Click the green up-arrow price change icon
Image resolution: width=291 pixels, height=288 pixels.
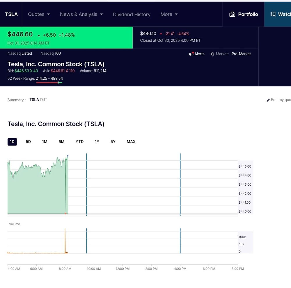(x=39, y=35)
